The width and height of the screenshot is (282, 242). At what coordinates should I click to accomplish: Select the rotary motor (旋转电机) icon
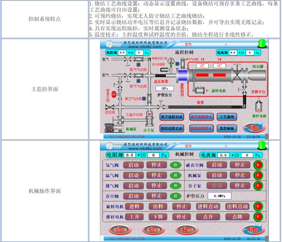click(199, 91)
